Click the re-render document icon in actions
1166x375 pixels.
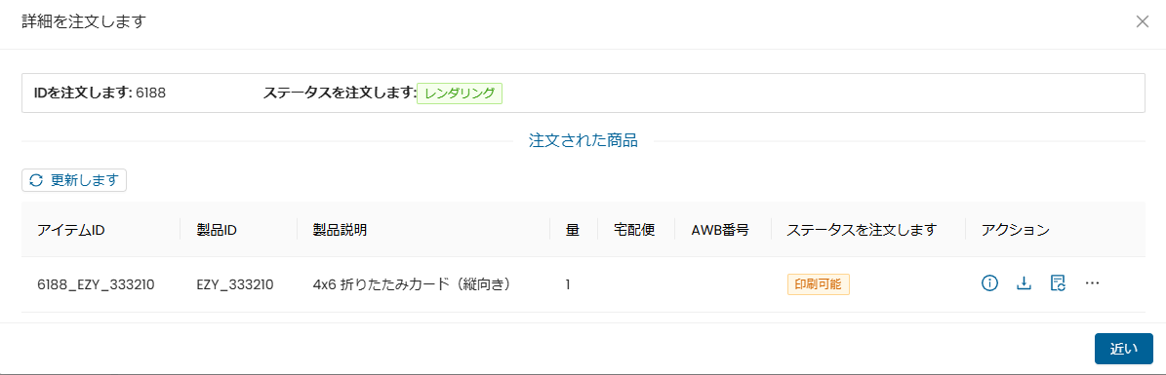(x=1058, y=282)
